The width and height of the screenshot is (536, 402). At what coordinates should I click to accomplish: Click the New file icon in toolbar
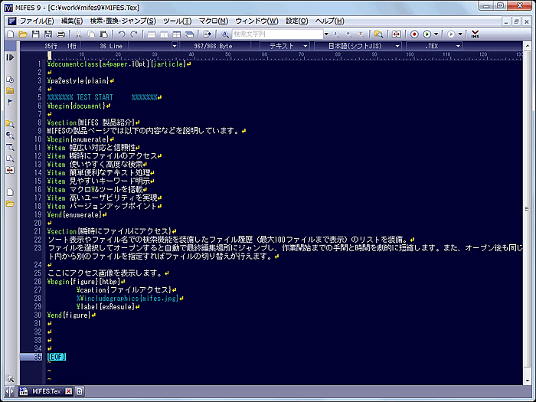10,34
